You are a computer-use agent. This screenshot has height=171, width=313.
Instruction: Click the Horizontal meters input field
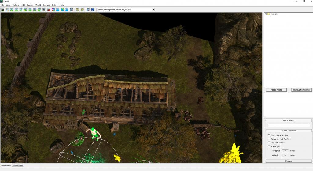pos(285,151)
